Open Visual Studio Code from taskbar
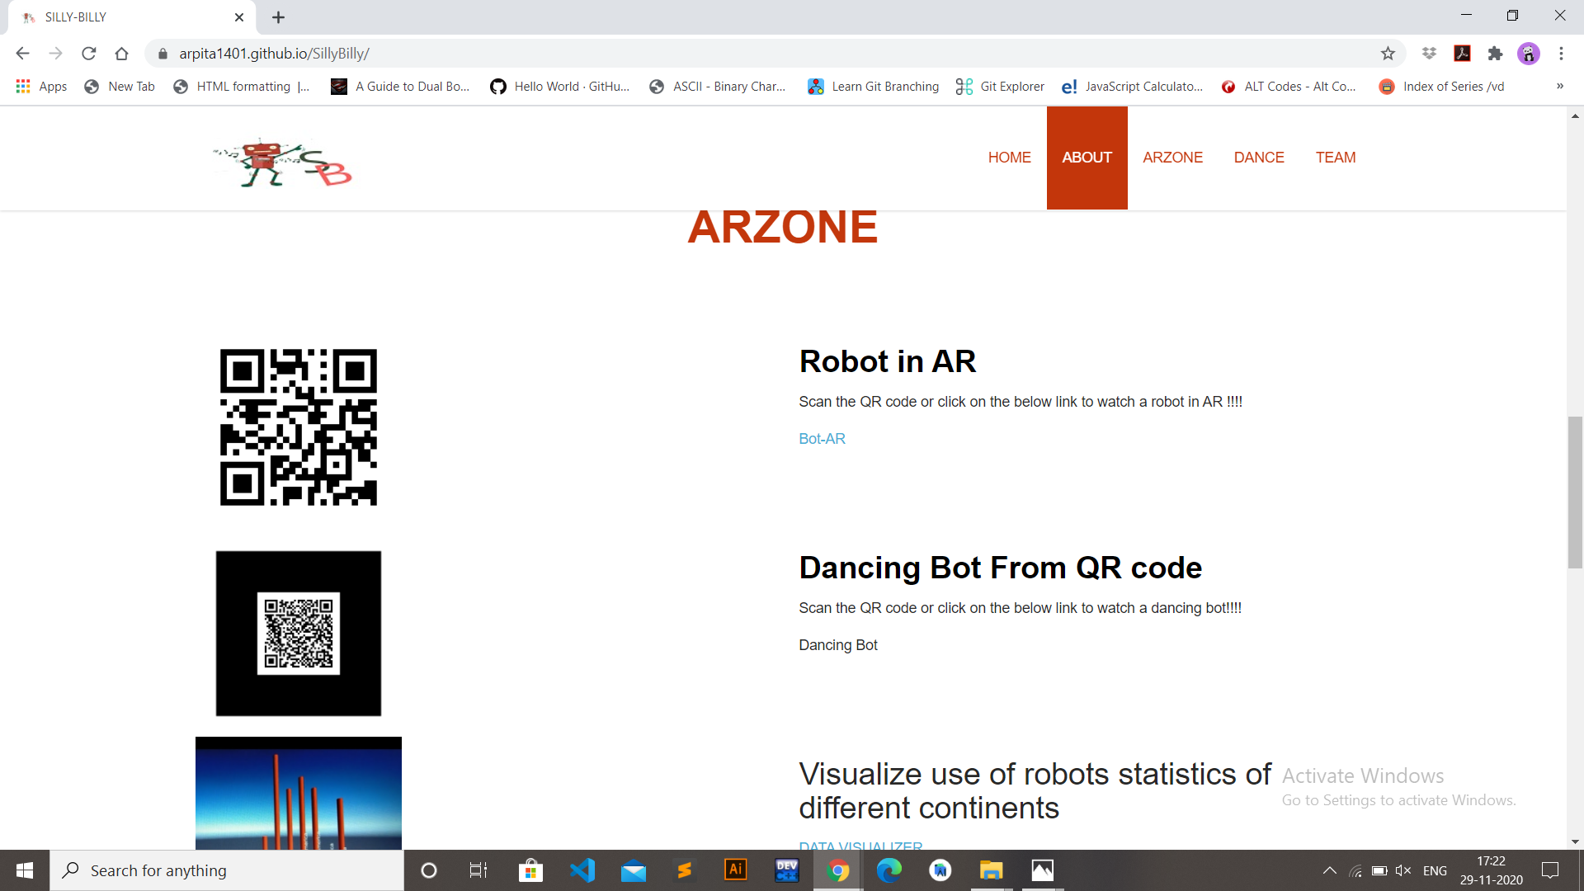The width and height of the screenshot is (1584, 891). click(582, 870)
